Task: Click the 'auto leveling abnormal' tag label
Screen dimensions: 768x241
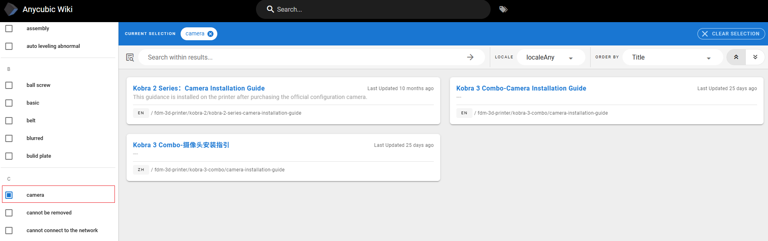Action: pos(53,46)
